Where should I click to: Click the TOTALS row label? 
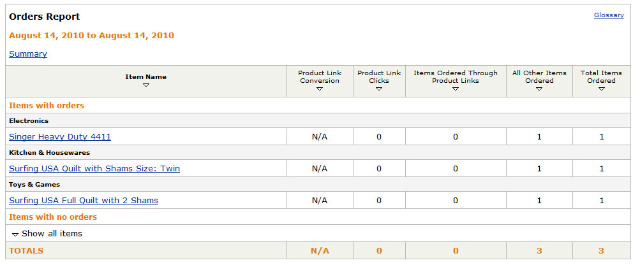pos(26,251)
